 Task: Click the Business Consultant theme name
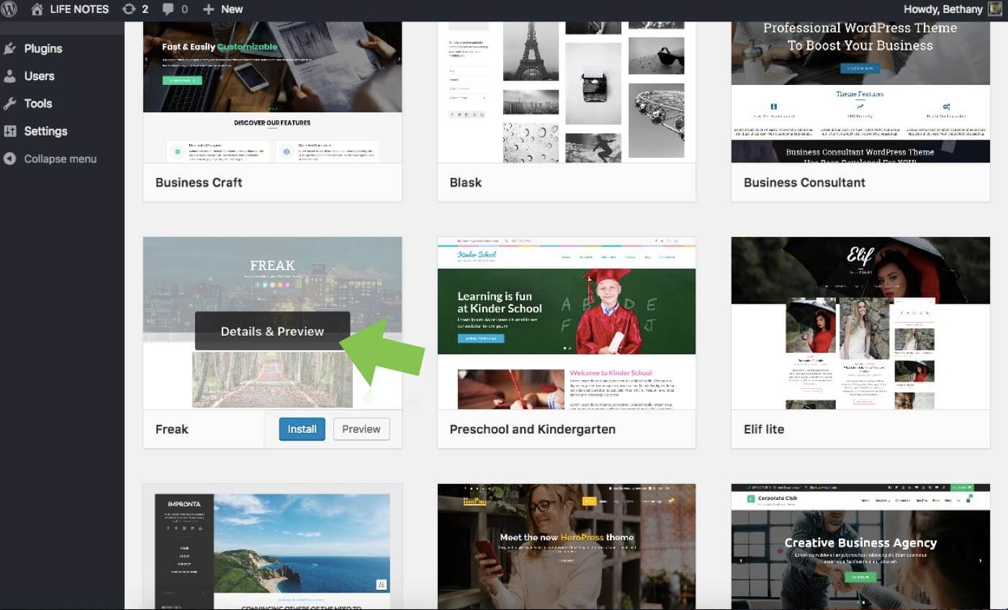click(805, 182)
